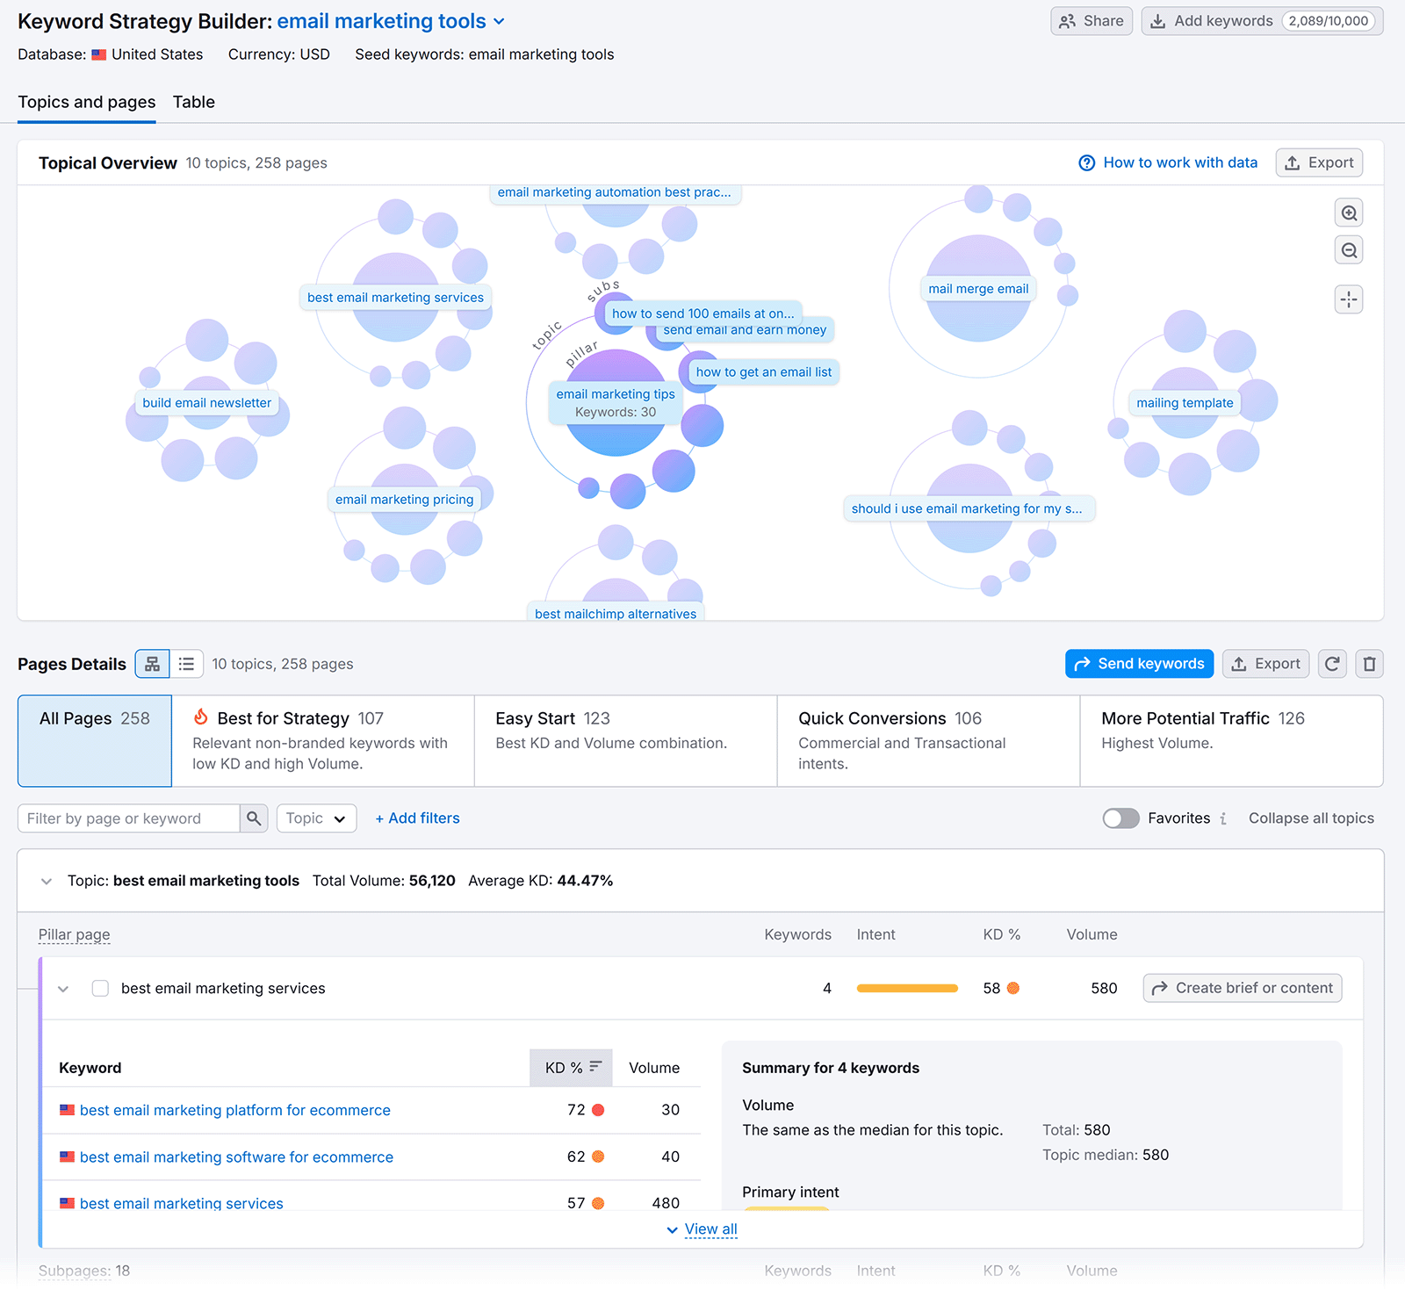
Task: Collapse the best email marketing tools topic
Action: (x=47, y=881)
